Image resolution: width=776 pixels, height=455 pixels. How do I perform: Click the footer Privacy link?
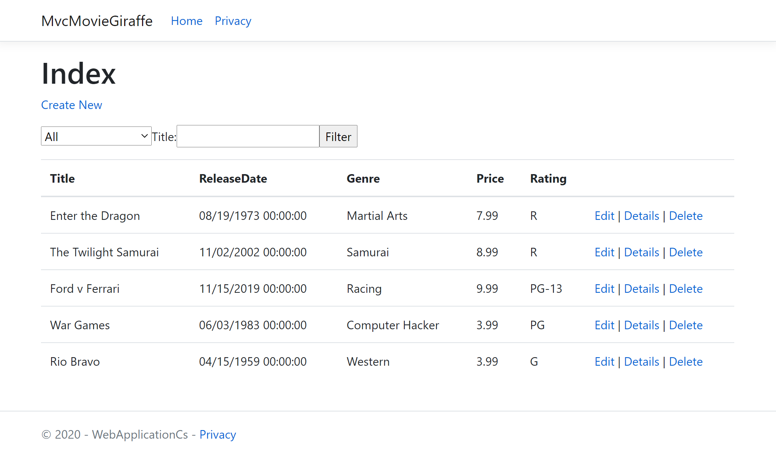pos(218,435)
